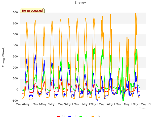Click the red G legend color swatch
161x121 pixels.
click(59, 116)
